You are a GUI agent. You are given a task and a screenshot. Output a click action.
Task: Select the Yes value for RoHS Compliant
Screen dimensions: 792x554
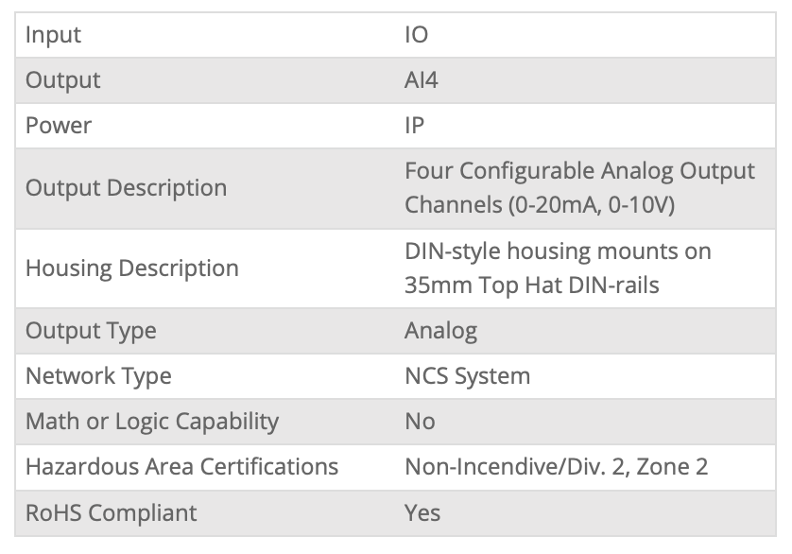coord(422,513)
